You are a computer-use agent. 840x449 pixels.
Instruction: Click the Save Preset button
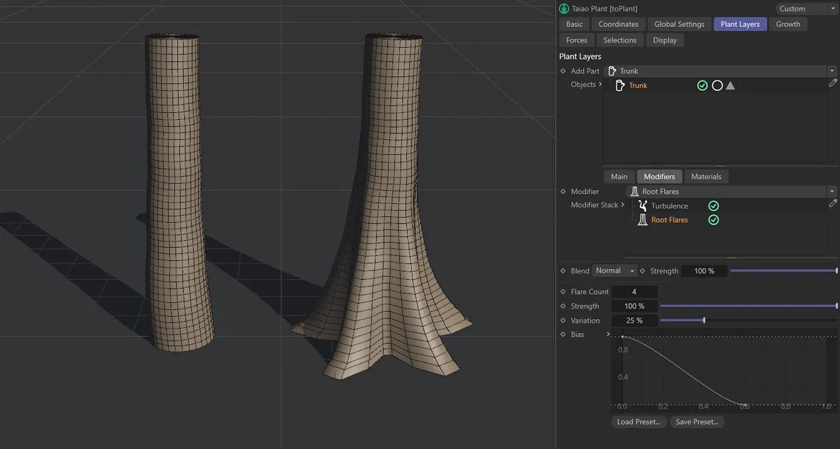696,421
